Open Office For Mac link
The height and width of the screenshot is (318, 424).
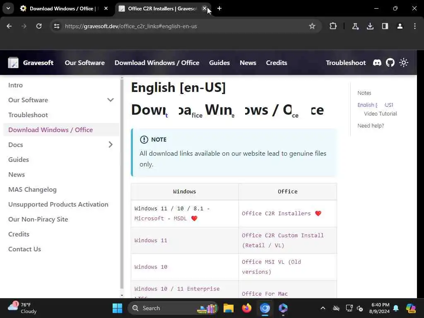tap(265, 294)
